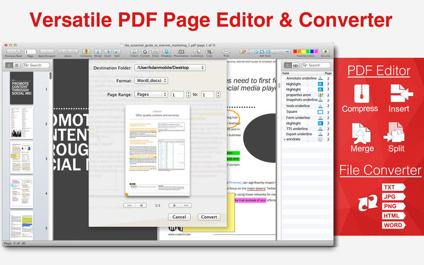This screenshot has width=424, height=265.
Task: Select the Split tool in toolbar
Action: click(x=116, y=51)
